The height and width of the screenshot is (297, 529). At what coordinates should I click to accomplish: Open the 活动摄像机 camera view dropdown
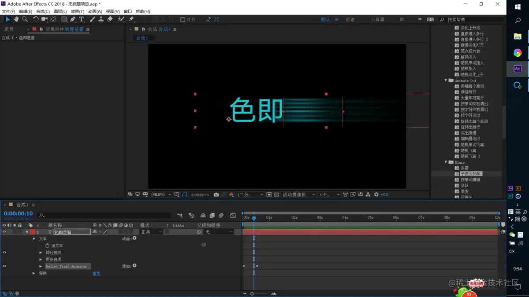pyautogui.click(x=299, y=194)
